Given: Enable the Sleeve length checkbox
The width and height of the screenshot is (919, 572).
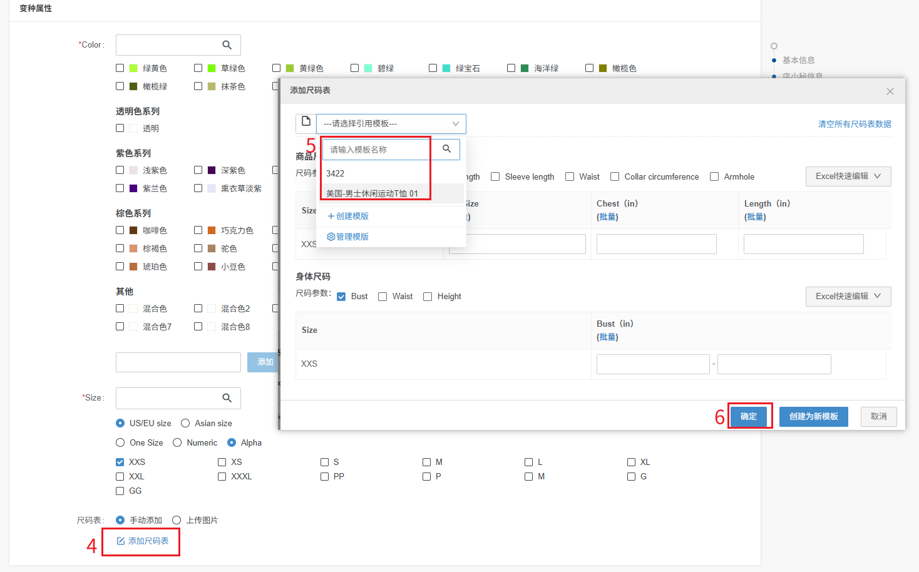Looking at the screenshot, I should pyautogui.click(x=495, y=177).
